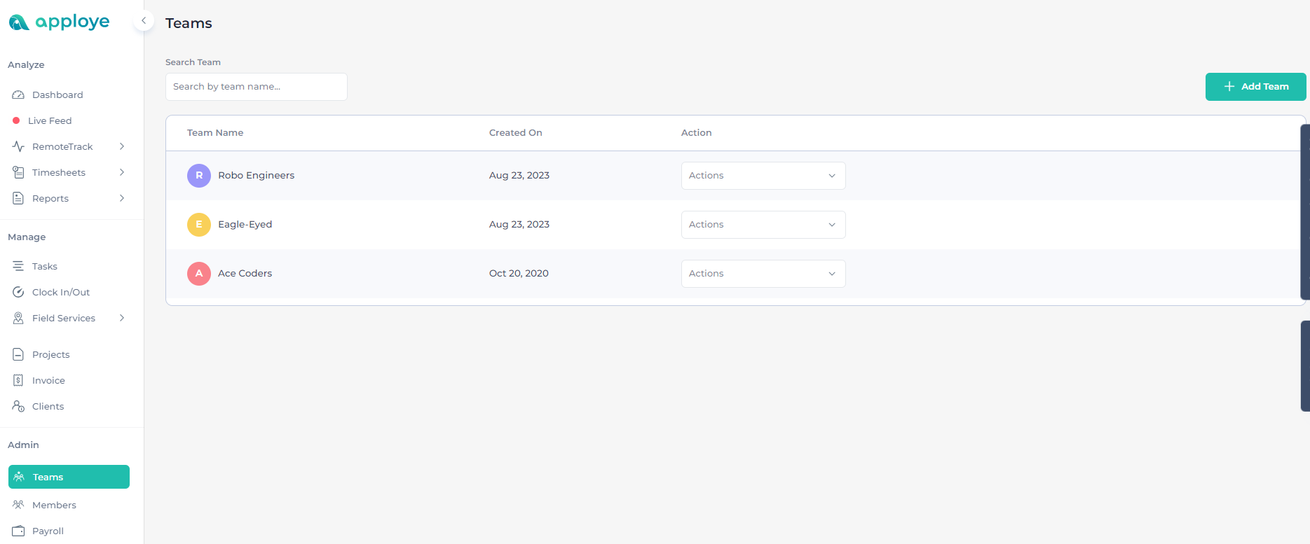This screenshot has height=544, width=1310.
Task: Expand the Timesheets submenu chevron
Action: pos(122,172)
